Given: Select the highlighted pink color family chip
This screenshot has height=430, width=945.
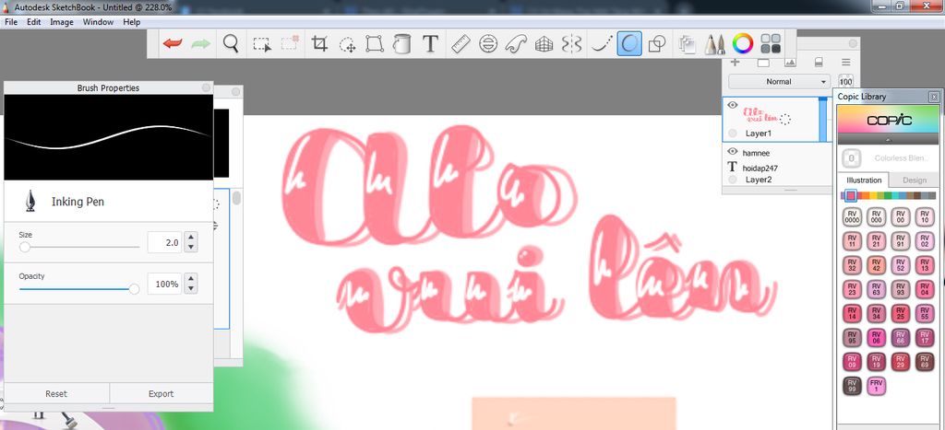Looking at the screenshot, I should click(851, 195).
